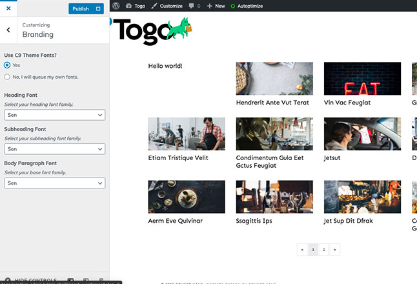Open the Hello world! post
The image size is (417, 284).
click(x=165, y=66)
